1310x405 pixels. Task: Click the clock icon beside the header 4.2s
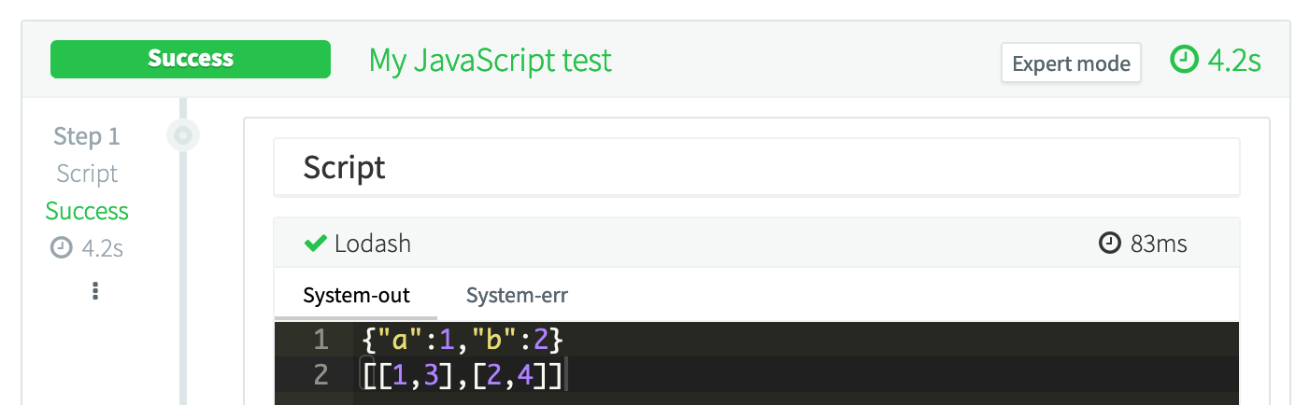coord(1184,61)
